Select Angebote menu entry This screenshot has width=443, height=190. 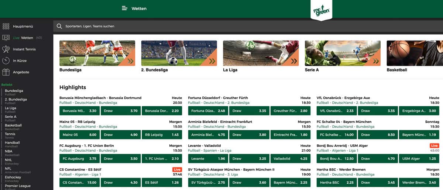tap(21, 72)
